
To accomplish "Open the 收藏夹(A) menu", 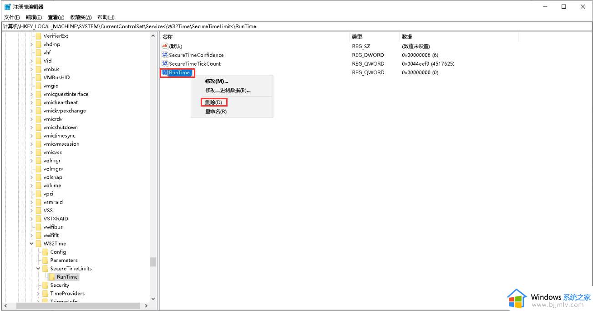I will coord(81,17).
